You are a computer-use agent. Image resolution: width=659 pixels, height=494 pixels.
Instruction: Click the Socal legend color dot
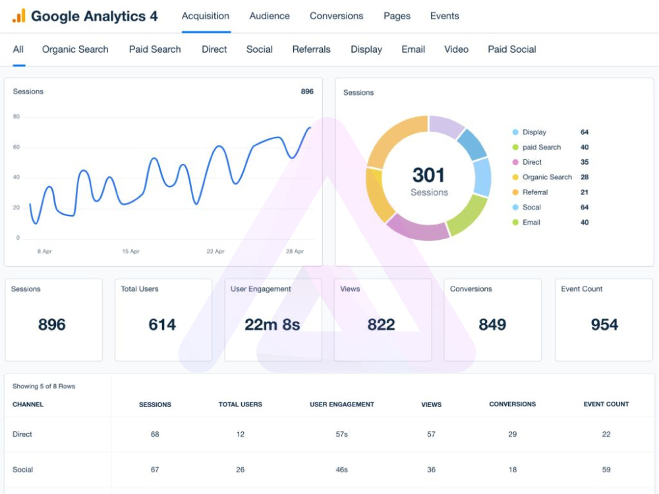pyautogui.click(x=515, y=207)
